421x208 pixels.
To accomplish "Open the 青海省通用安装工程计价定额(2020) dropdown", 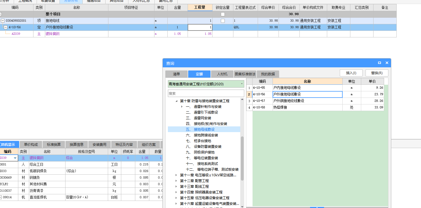I will click(x=206, y=84).
